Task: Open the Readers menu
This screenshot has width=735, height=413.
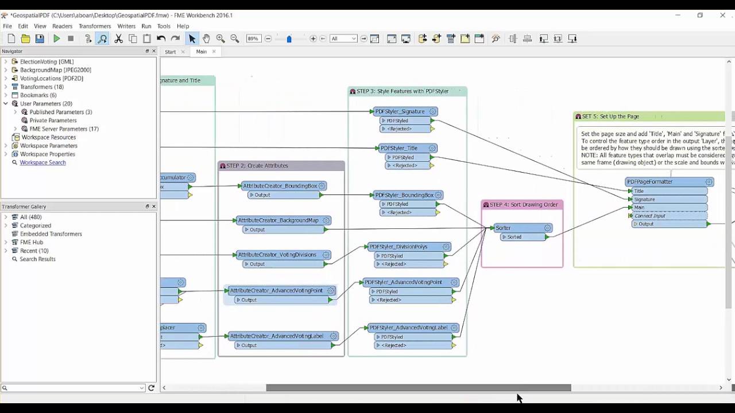Action: pyautogui.click(x=62, y=26)
